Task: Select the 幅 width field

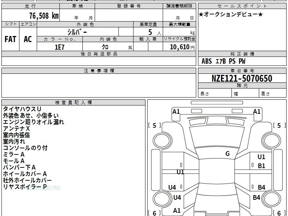Action: (246, 93)
